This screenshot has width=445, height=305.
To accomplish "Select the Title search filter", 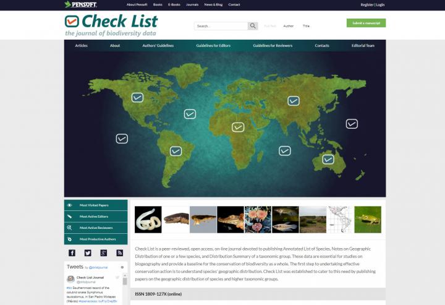I will (x=306, y=26).
